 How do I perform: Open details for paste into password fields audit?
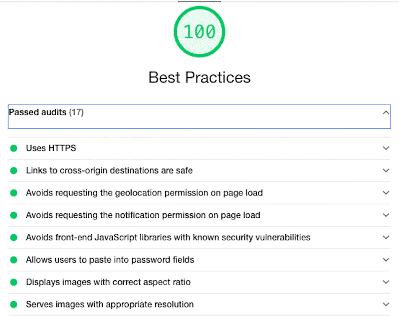click(x=386, y=260)
